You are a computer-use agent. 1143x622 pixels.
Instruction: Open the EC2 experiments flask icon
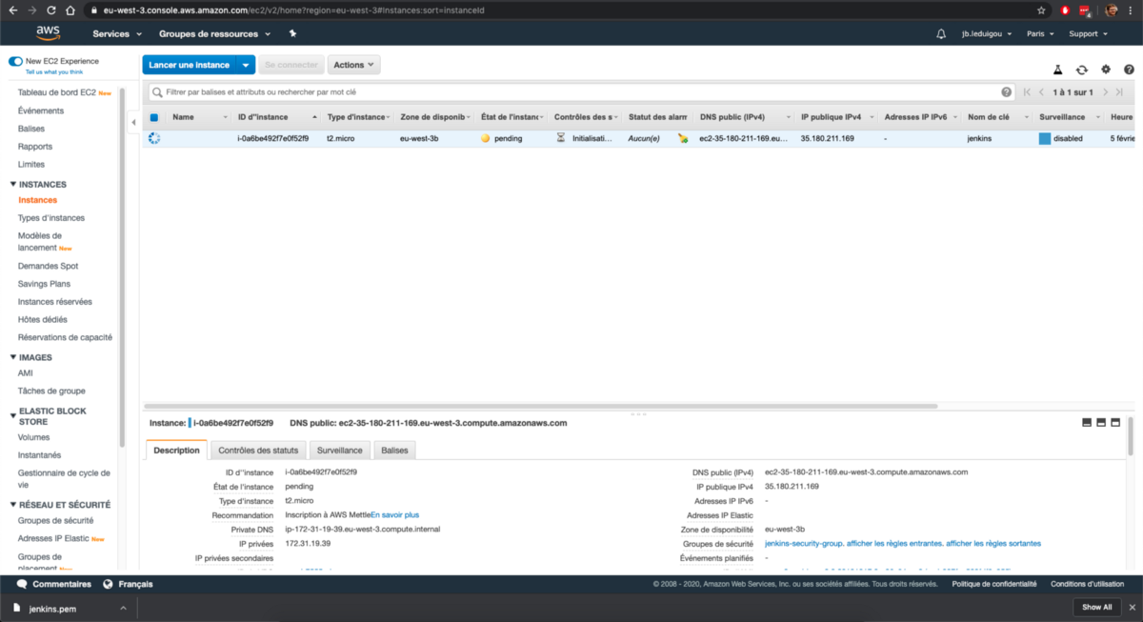pos(1057,70)
